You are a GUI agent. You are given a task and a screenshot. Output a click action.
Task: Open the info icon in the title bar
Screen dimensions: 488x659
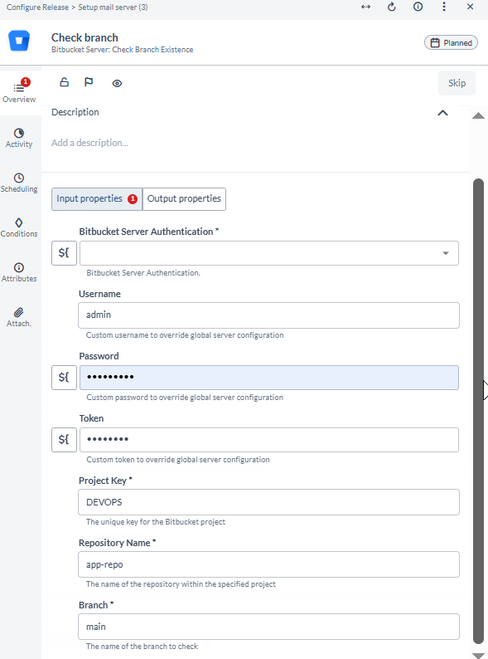pos(418,7)
